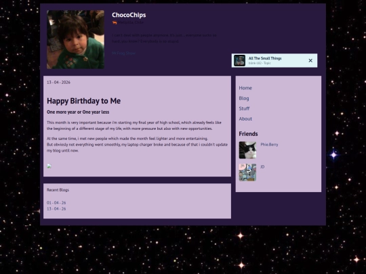Click the broken image icon in the post
This screenshot has height=274, width=366.
(49, 166)
